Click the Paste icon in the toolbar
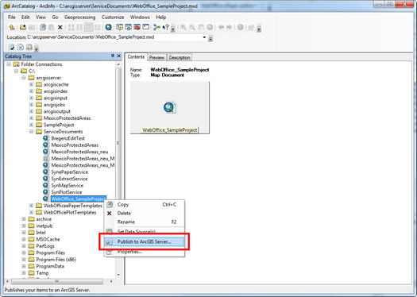This screenshot has height=297, width=417. [52, 27]
